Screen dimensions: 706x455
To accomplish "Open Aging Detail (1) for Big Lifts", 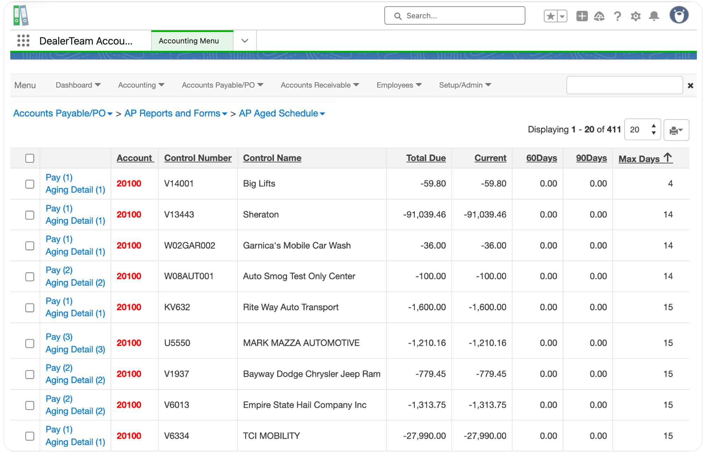I will click(x=75, y=190).
